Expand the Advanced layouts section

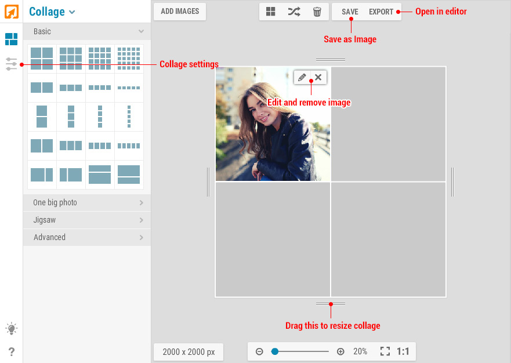[87, 238]
